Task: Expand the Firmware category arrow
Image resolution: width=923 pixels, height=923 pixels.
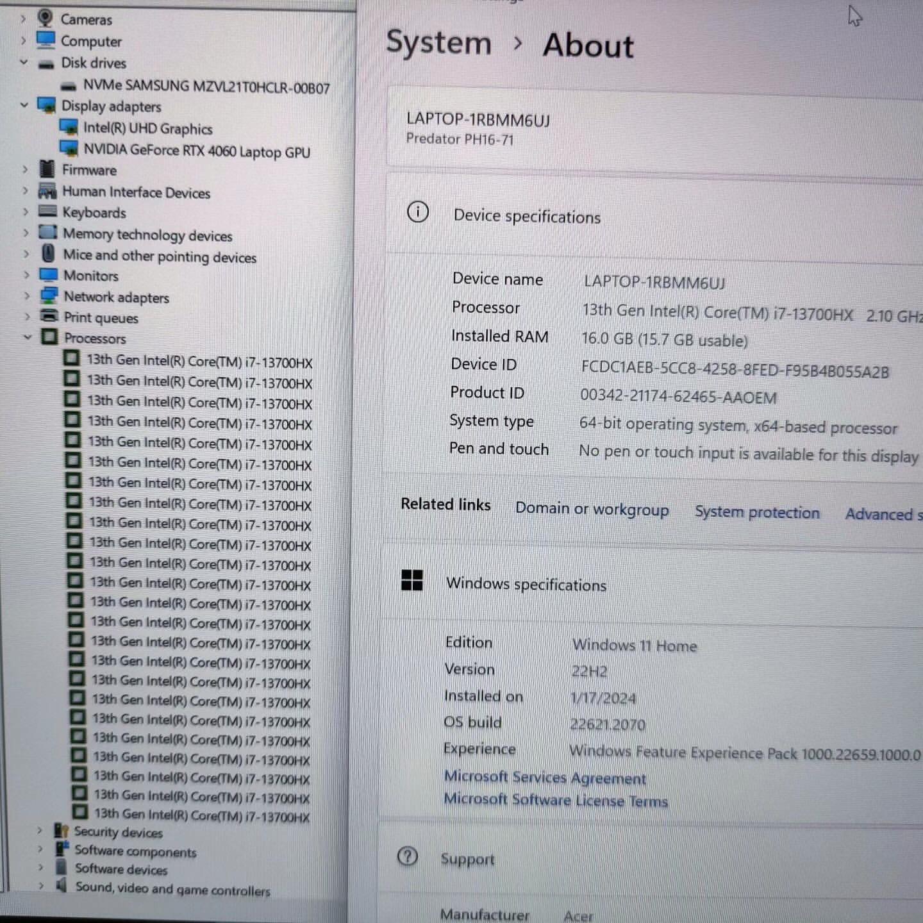Action: coord(25,170)
